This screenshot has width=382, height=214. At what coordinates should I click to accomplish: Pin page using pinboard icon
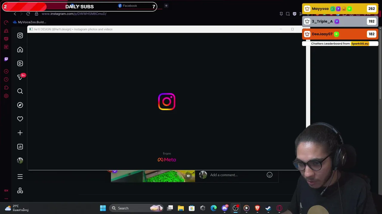pyautogui.click(x=281, y=14)
